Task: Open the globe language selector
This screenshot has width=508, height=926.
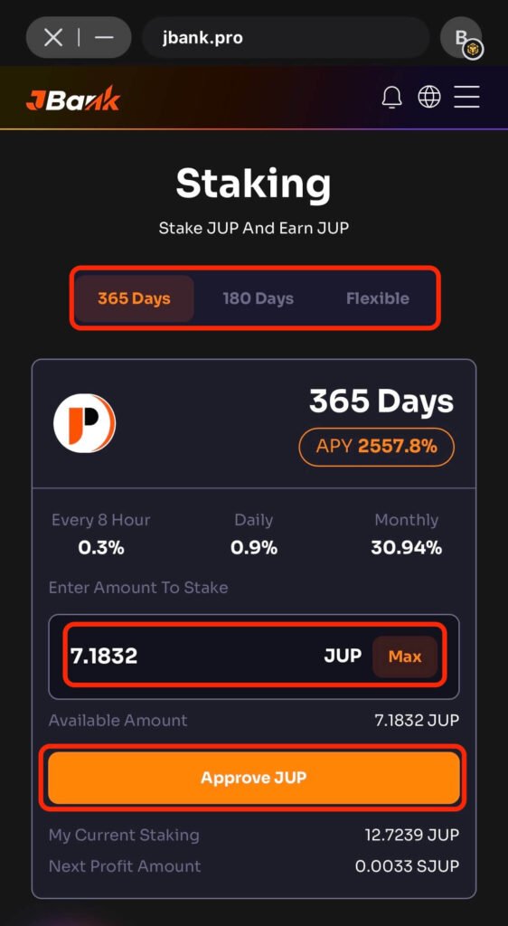Action: 429,96
